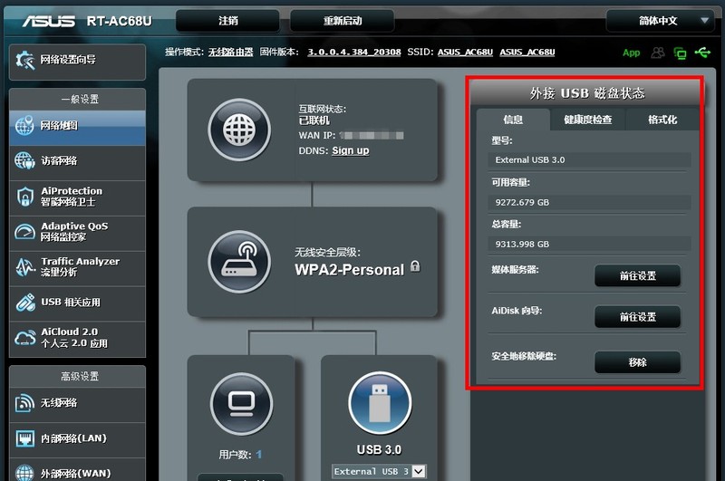725x481 pixels.
Task: Open 内部网络(LAN) icon
Action: pyautogui.click(x=24, y=438)
